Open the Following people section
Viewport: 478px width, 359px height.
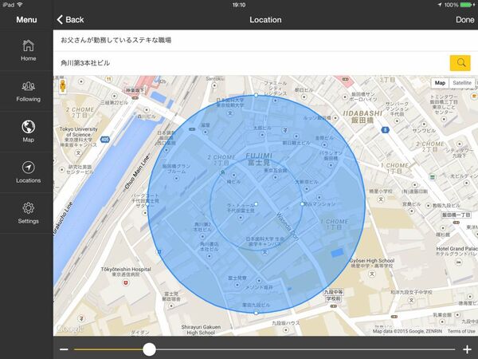tap(28, 91)
